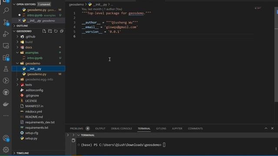Create a new file in GEOSDEMO
Screen dimensions: 278x156
[x=44, y=31]
